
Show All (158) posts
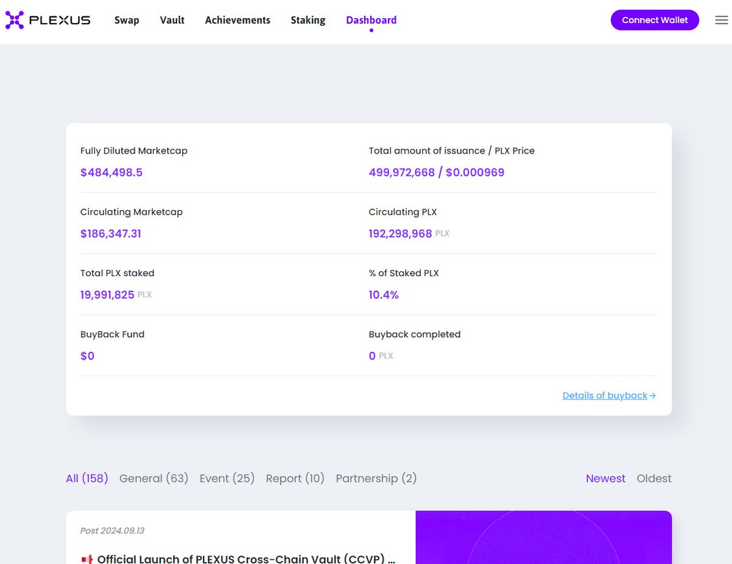(87, 479)
